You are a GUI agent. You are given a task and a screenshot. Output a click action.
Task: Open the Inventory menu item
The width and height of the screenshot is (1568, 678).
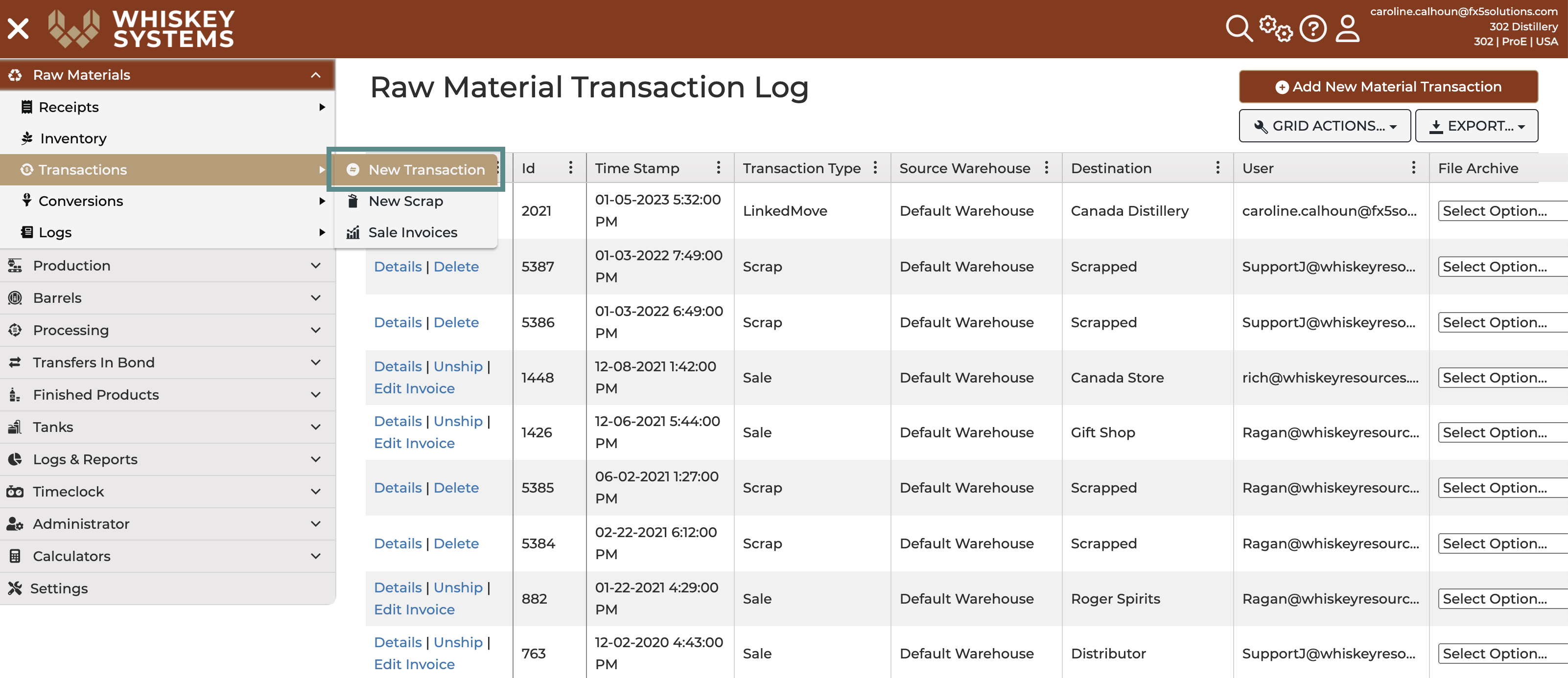[x=73, y=138]
